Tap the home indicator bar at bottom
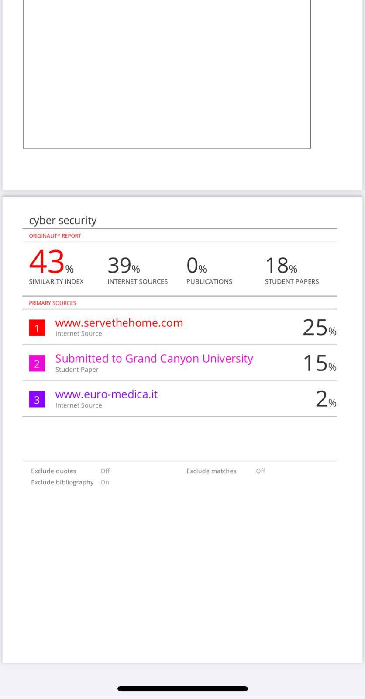This screenshot has width=365, height=699. (182, 689)
